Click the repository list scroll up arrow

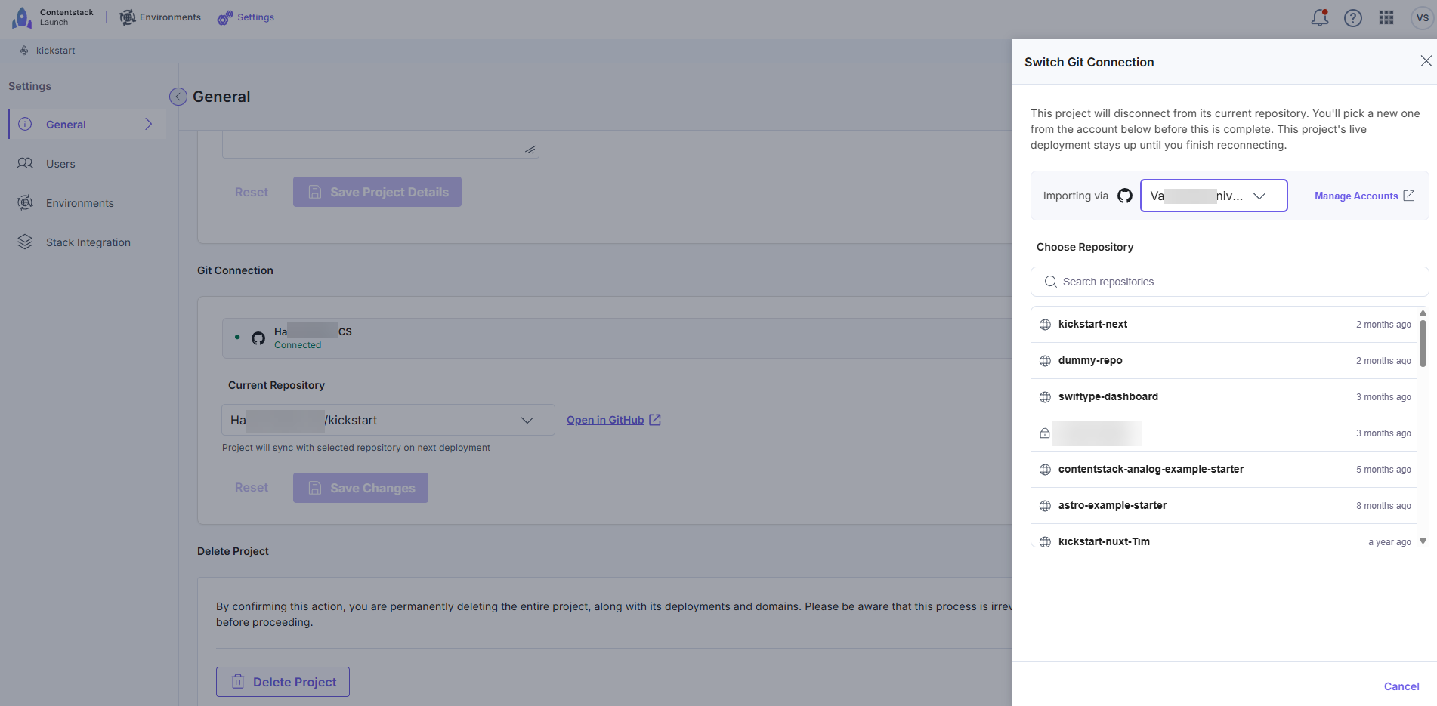coord(1423,313)
